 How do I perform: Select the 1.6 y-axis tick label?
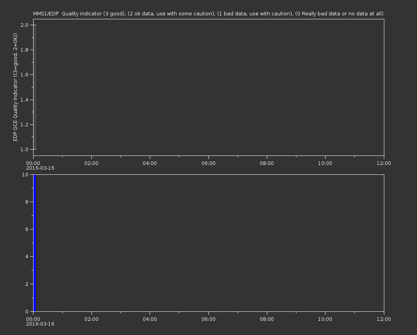(24, 75)
